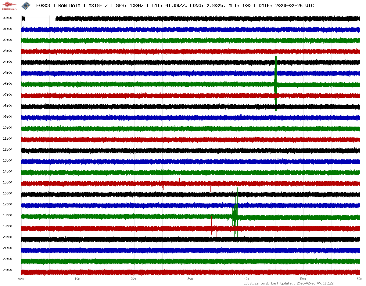Select the 23:00 hour row label

click(7, 270)
